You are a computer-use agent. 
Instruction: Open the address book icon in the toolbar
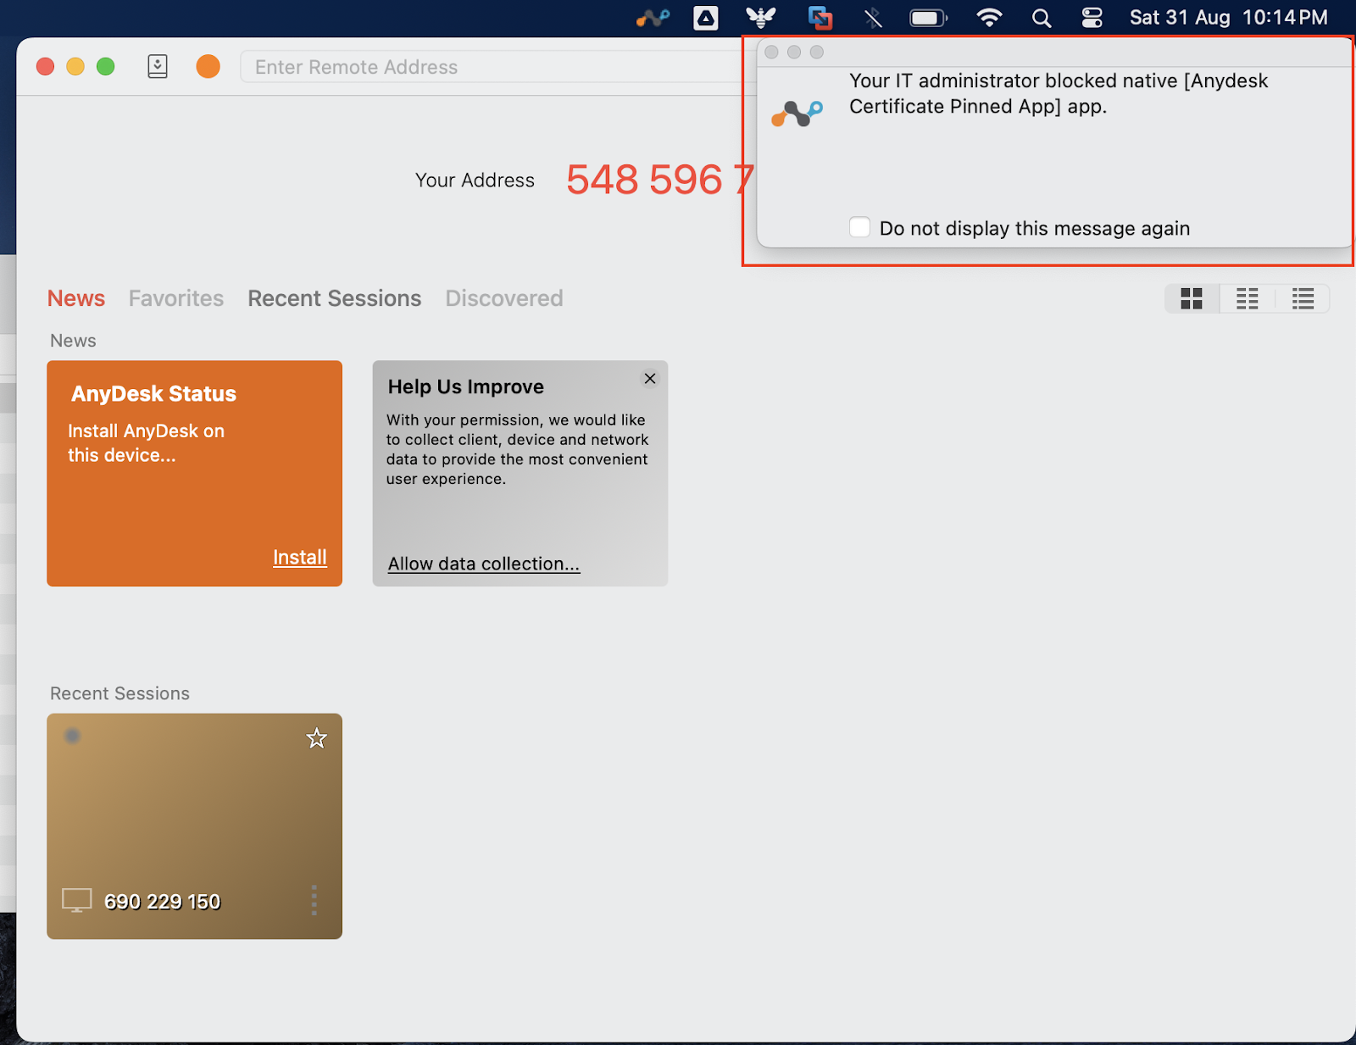click(158, 66)
